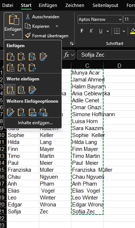Click cell containing Jamal Ahmed
This screenshot has height=228, width=135.
[x=87, y=80]
